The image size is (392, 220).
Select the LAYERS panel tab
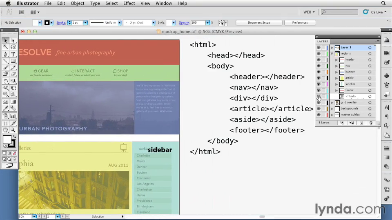click(x=323, y=42)
